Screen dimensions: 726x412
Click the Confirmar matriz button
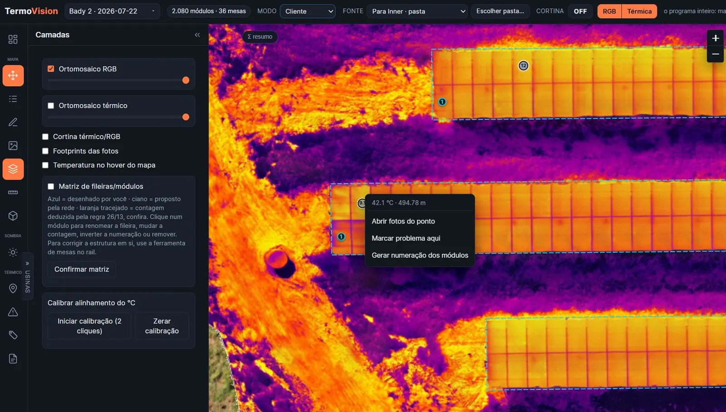point(82,270)
